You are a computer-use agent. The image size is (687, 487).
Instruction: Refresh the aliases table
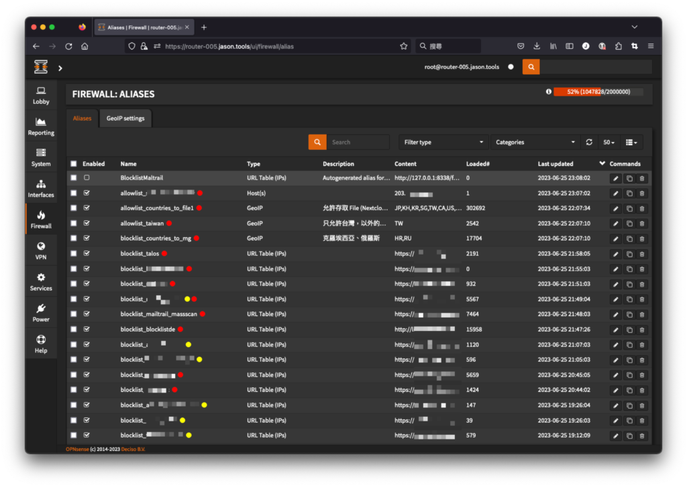(x=589, y=142)
